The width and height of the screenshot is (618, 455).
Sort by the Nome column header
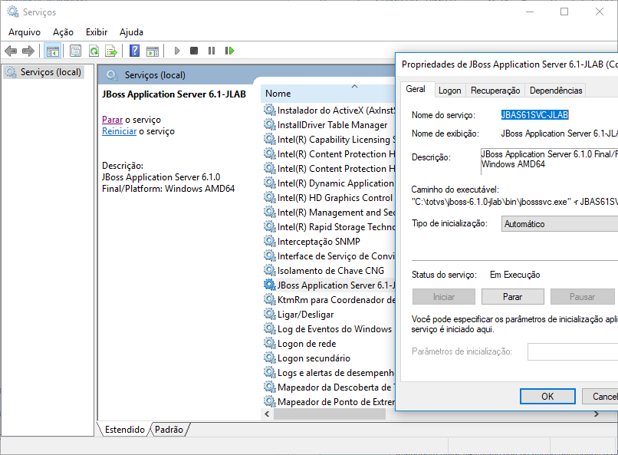(327, 94)
